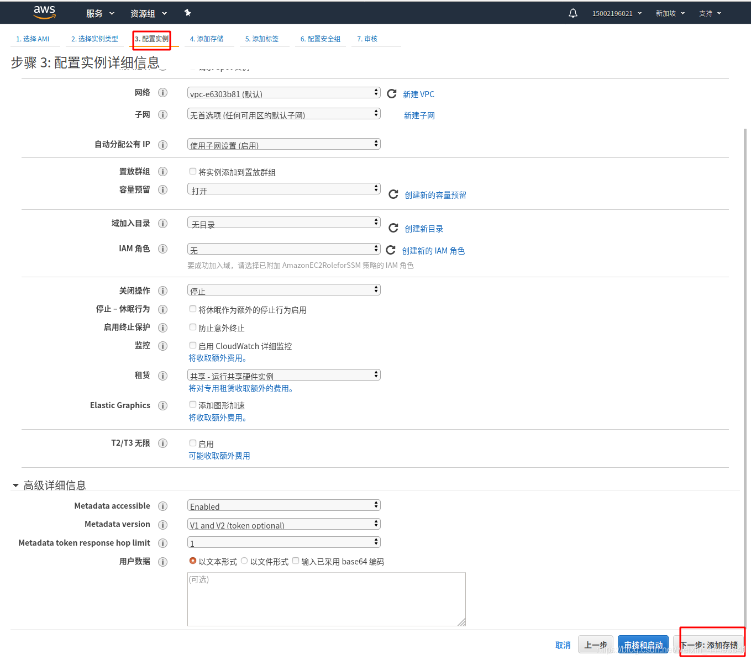Click the info icon for 启用终止保护
This screenshot has width=751, height=660.
163,328
